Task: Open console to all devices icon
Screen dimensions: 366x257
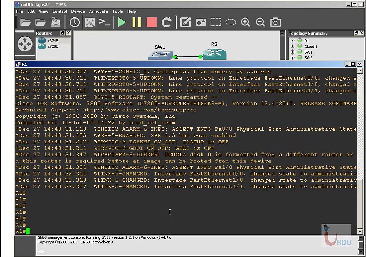Action: (x=104, y=22)
